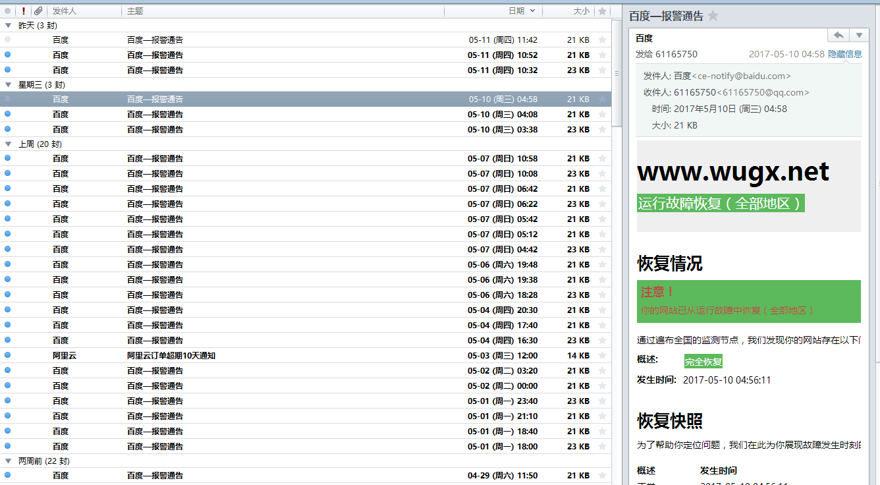880x485 pixels.
Task: Select the email dated 05-04 (周四) 16:30
Action: point(306,340)
